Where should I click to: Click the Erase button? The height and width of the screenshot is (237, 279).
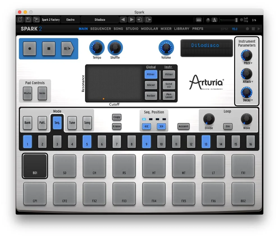(x=117, y=126)
